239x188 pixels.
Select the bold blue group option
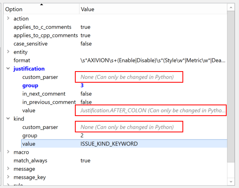[x=30, y=85]
